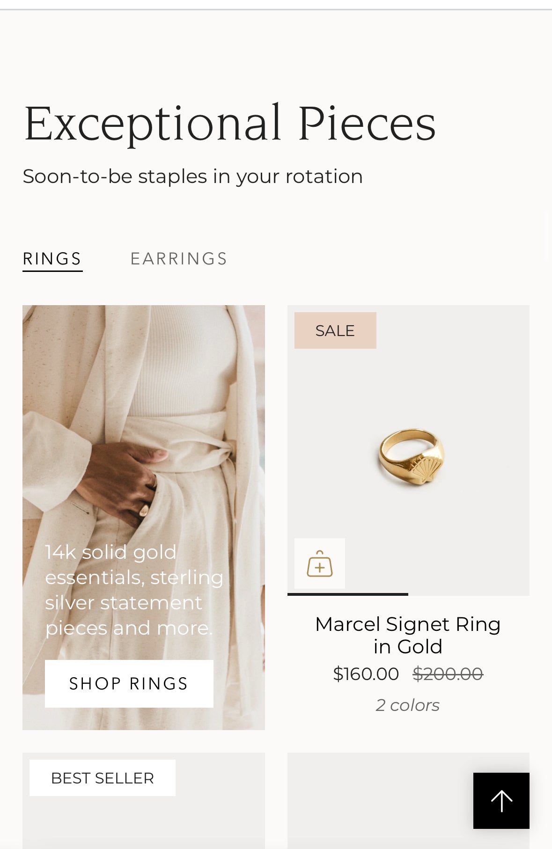The width and height of the screenshot is (552, 849).
Task: Tap the BEST SELLER badge
Action: 103,778
